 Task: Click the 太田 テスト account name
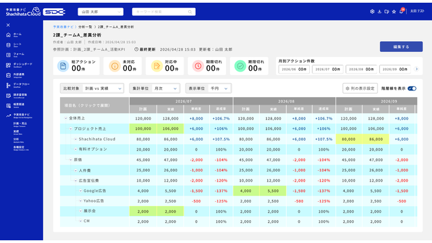tap(417, 11)
